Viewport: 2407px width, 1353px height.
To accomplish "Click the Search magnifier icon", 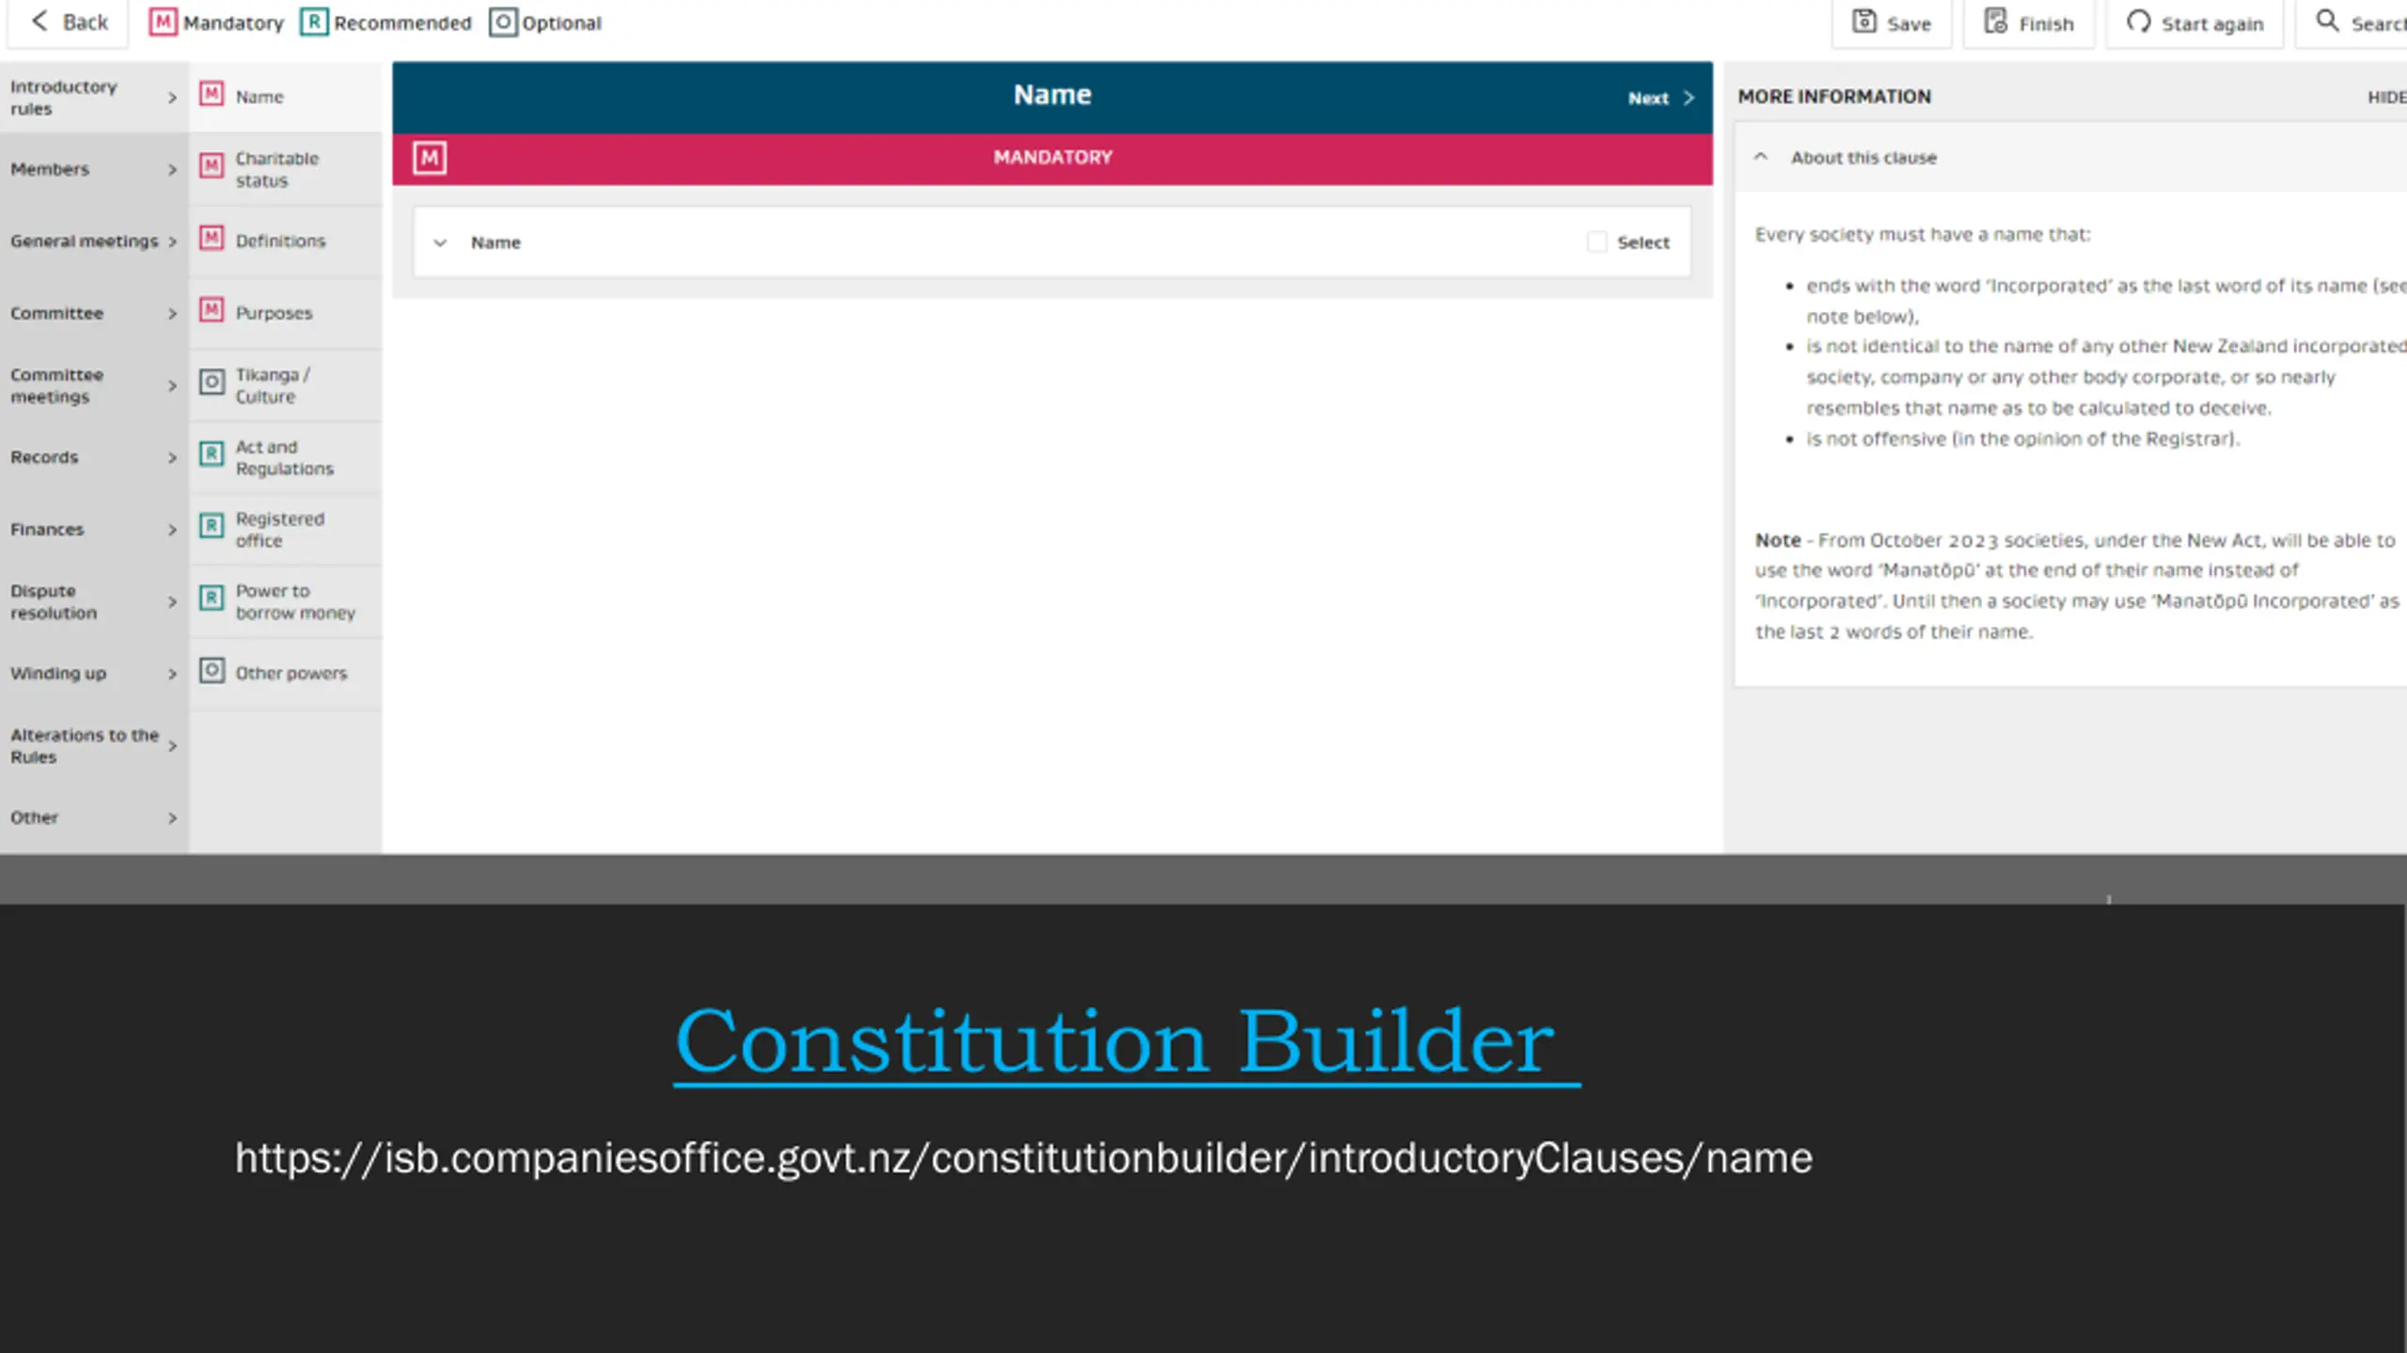I will [x=2327, y=21].
